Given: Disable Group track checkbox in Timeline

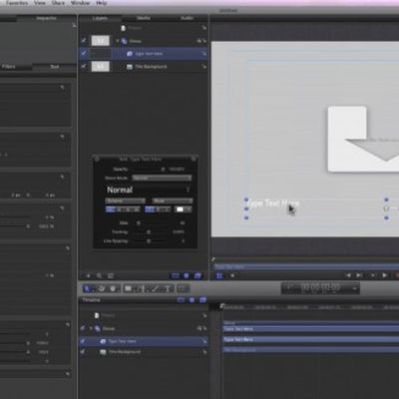Looking at the screenshot, I should click(83, 328).
